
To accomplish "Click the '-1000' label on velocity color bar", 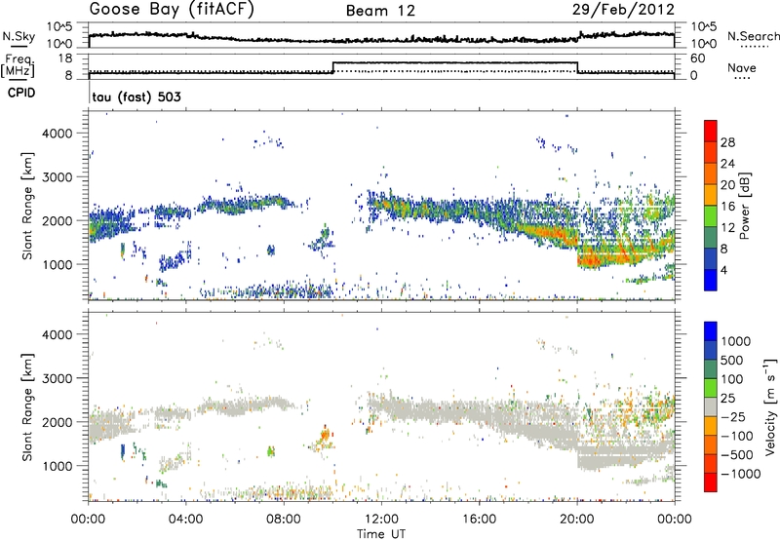I will pyautogui.click(x=741, y=474).
